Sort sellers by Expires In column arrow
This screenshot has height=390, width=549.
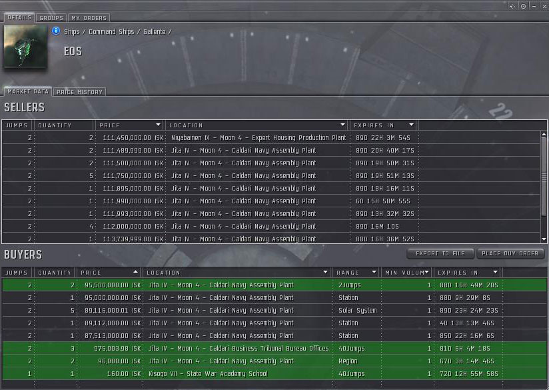[x=411, y=125]
